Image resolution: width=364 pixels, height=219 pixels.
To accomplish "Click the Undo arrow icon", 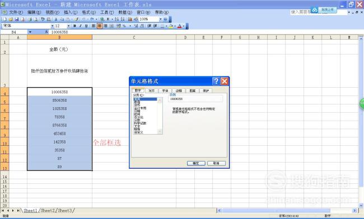I will point(84,19).
